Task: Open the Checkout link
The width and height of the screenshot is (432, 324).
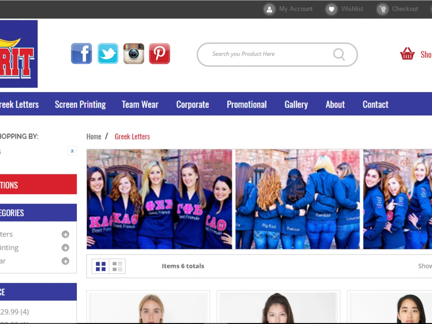Action: coord(405,9)
